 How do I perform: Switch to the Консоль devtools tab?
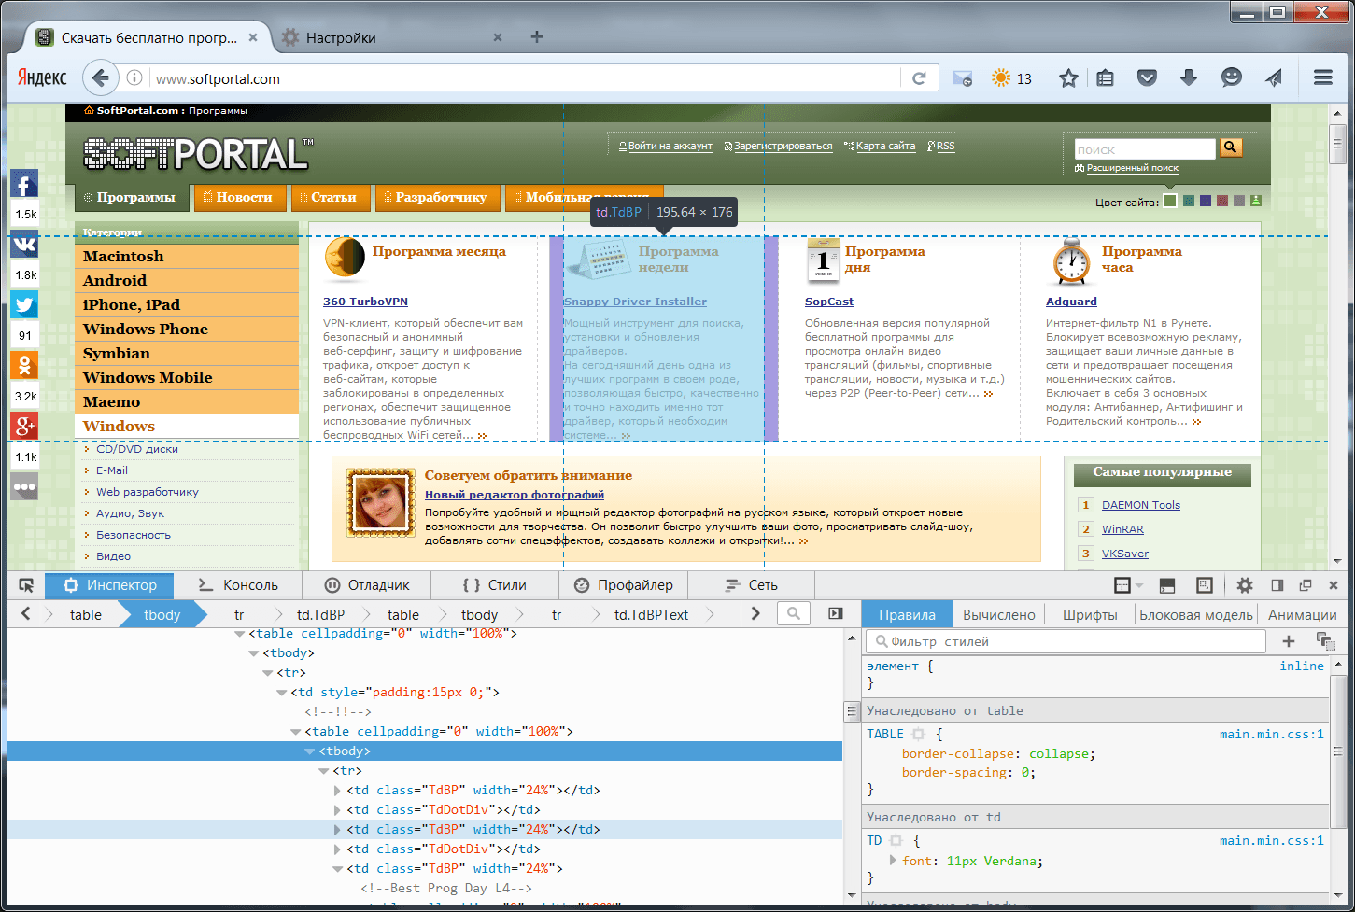[239, 585]
